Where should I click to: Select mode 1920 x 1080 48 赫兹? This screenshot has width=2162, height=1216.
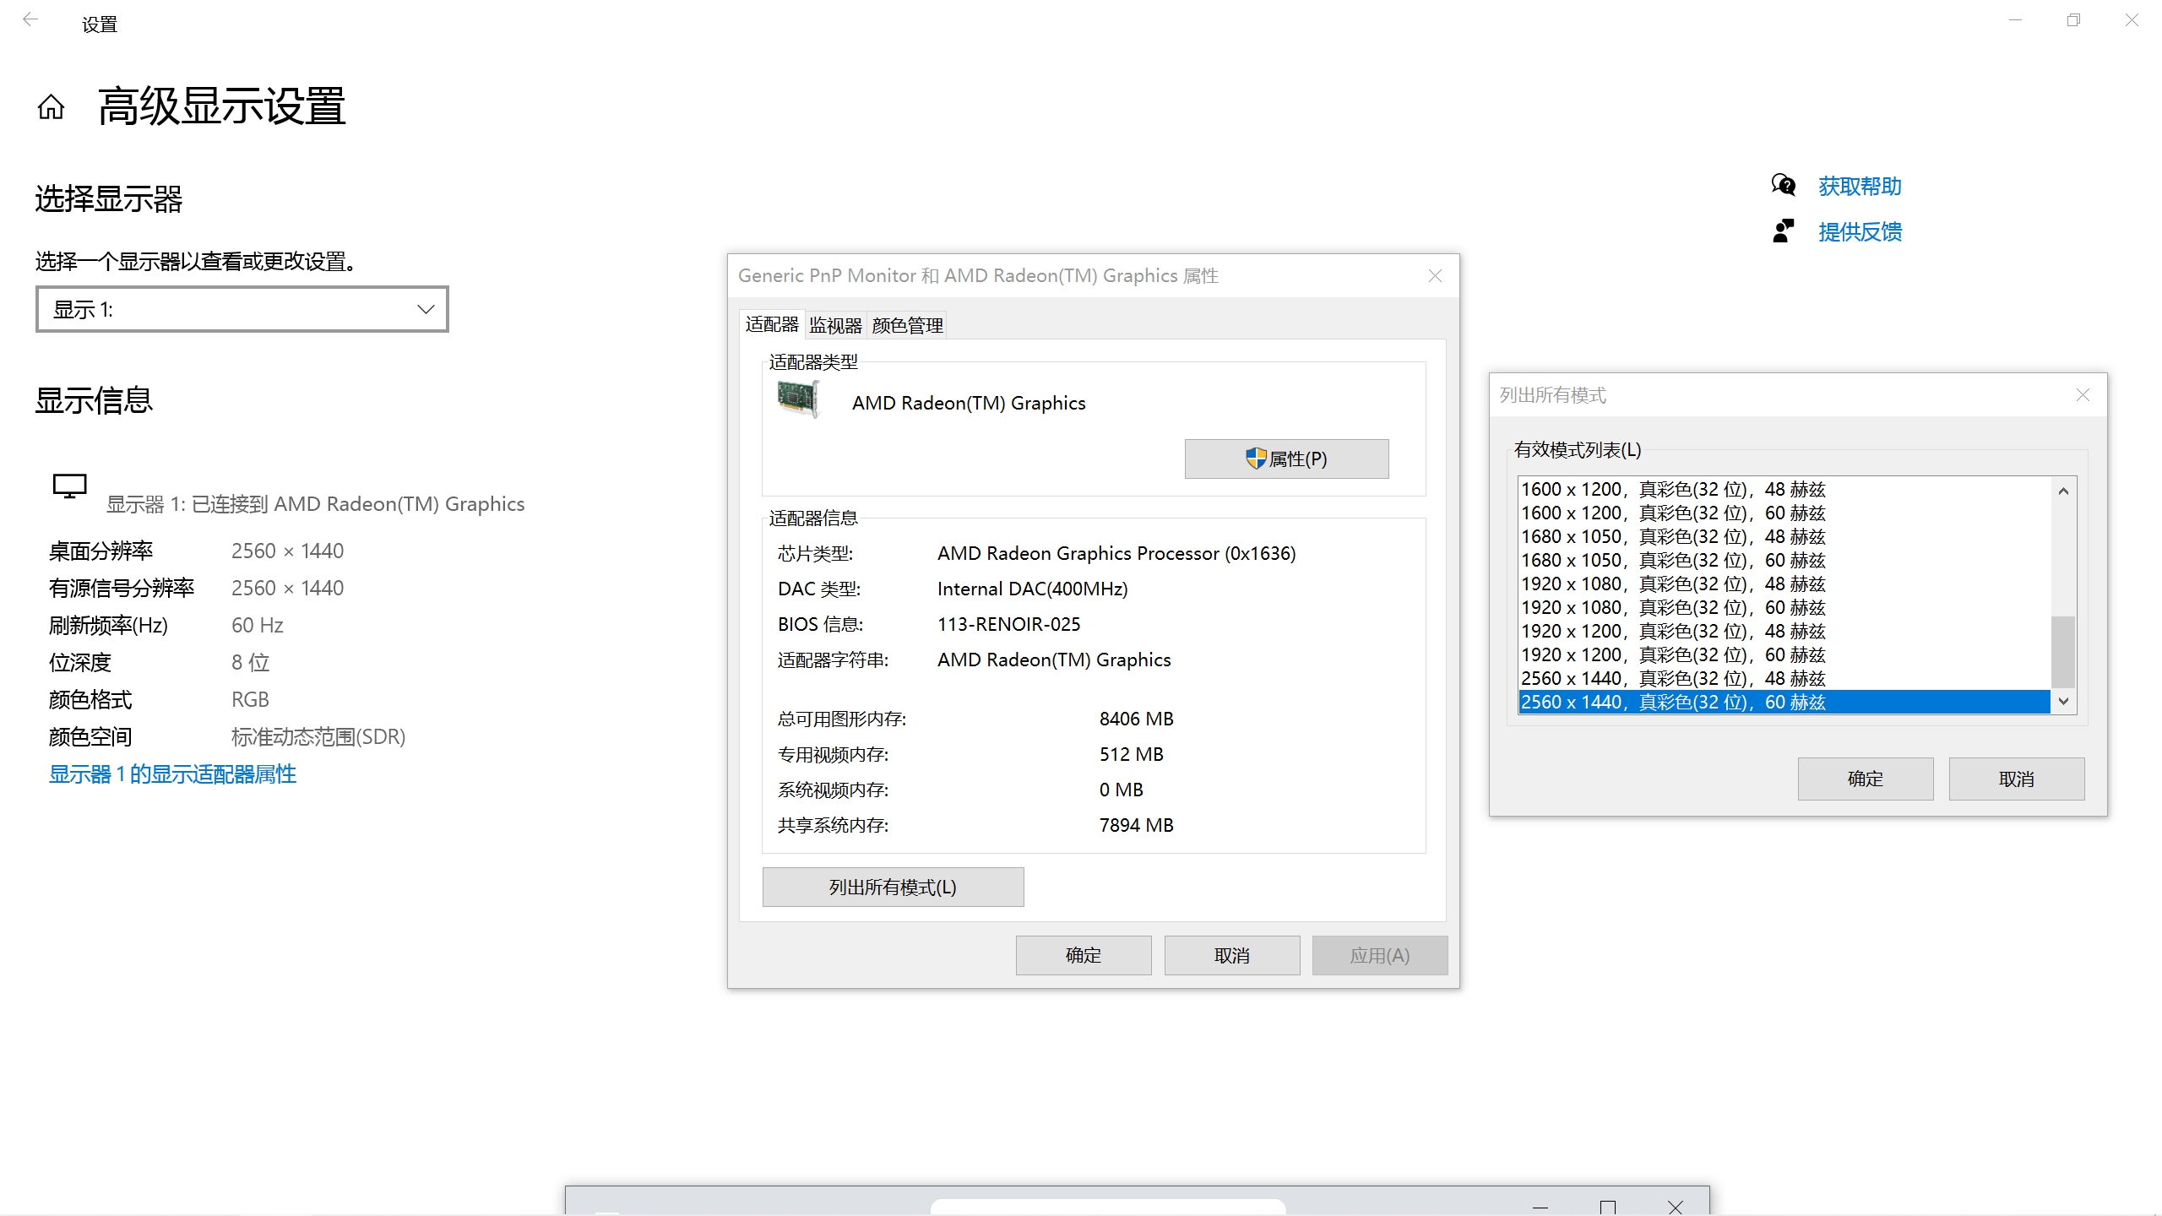pos(1784,584)
